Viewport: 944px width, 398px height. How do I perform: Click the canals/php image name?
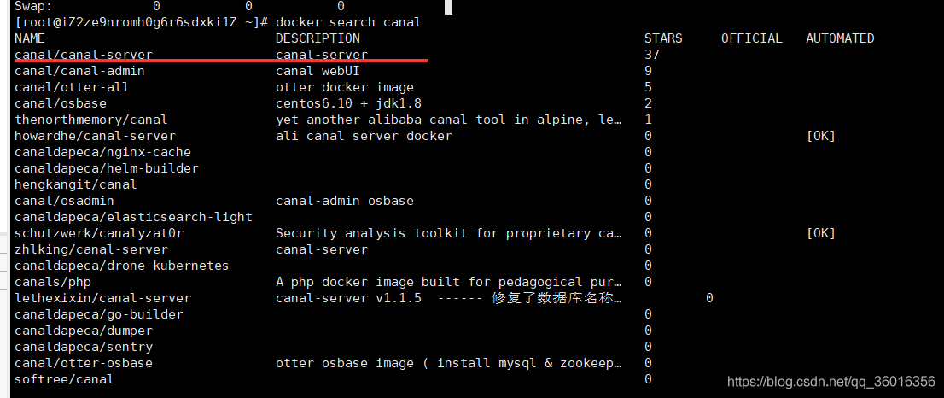(x=53, y=282)
